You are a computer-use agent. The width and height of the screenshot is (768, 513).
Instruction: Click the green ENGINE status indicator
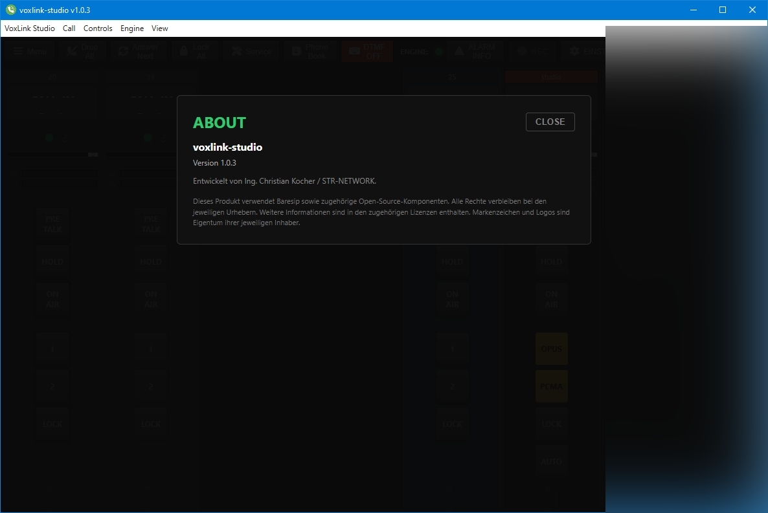click(x=439, y=52)
